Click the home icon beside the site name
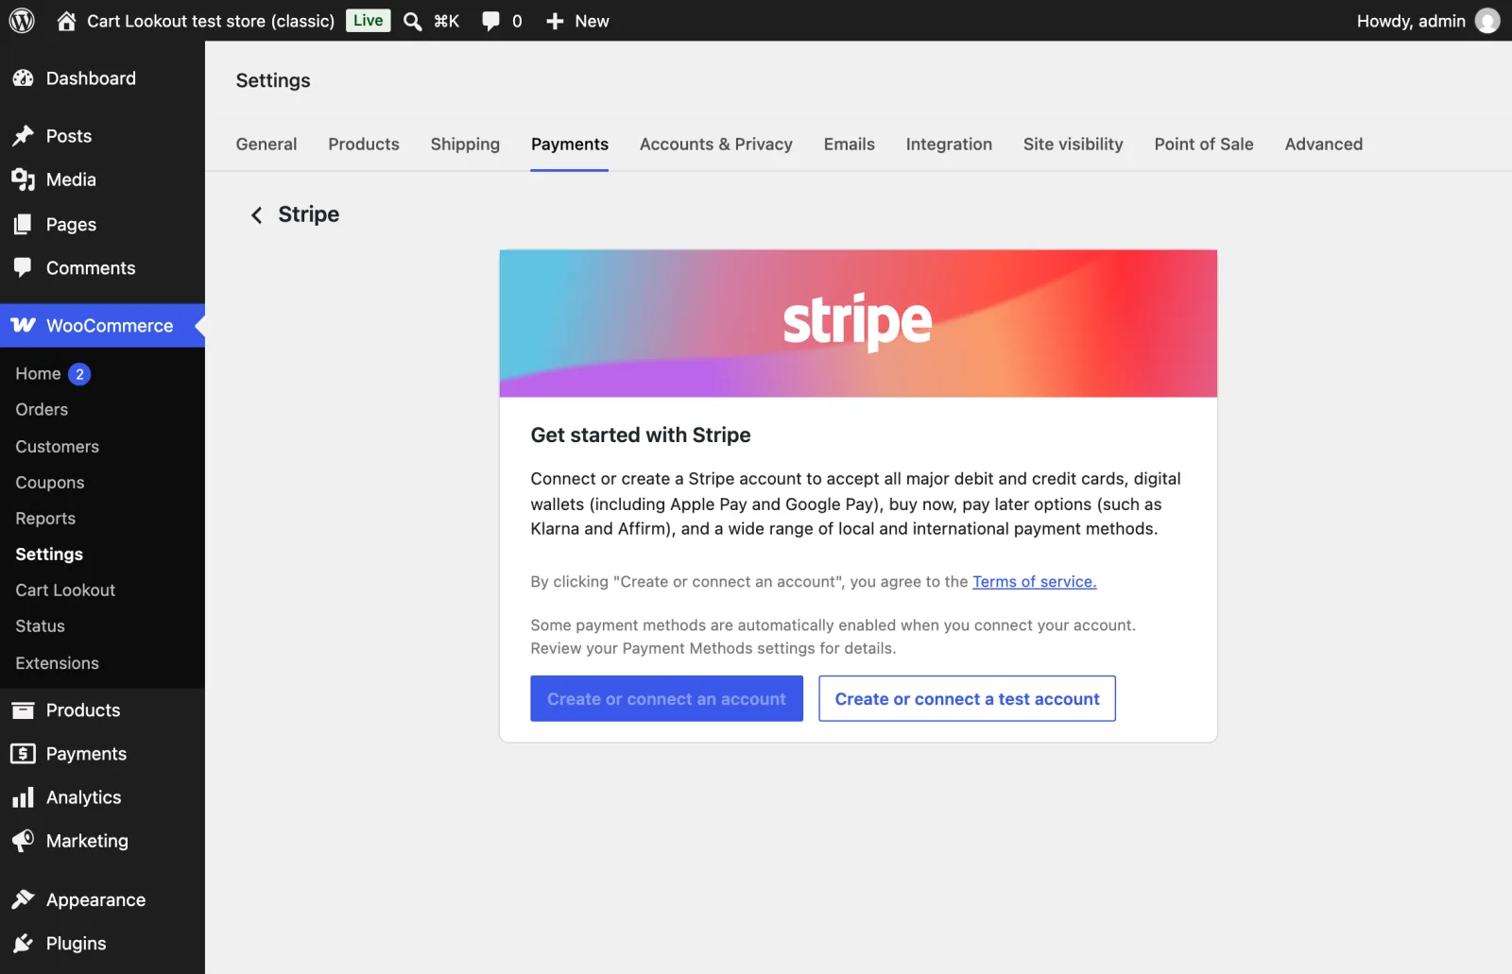The height and width of the screenshot is (974, 1512). tap(66, 21)
